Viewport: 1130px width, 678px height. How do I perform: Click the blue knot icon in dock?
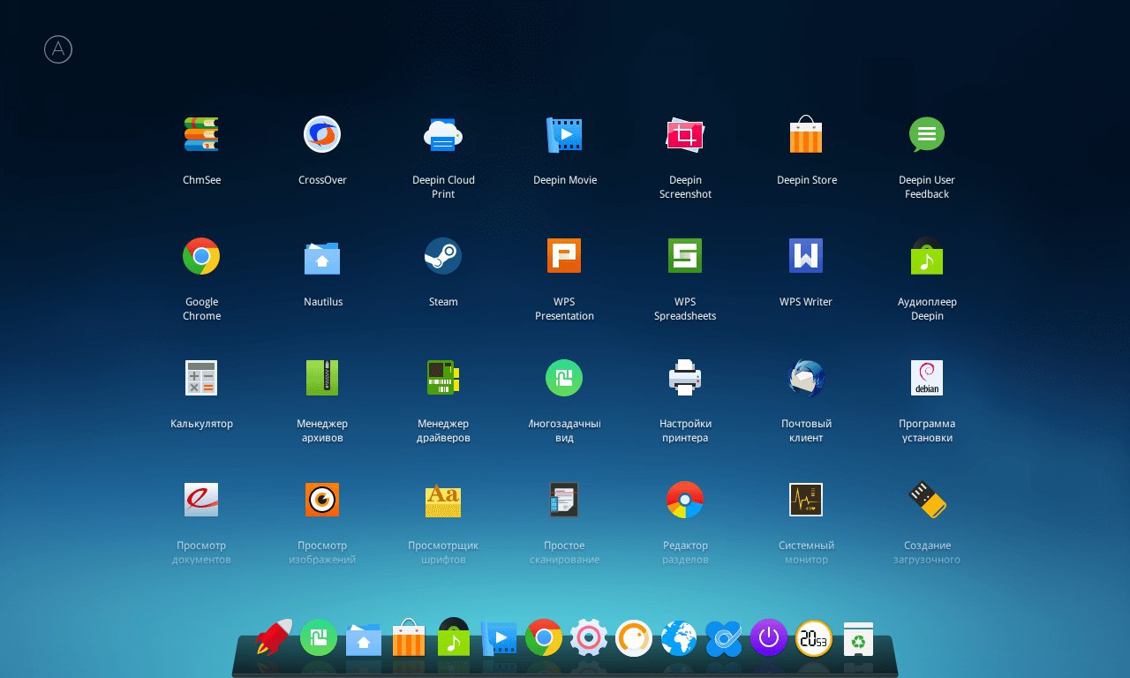724,638
